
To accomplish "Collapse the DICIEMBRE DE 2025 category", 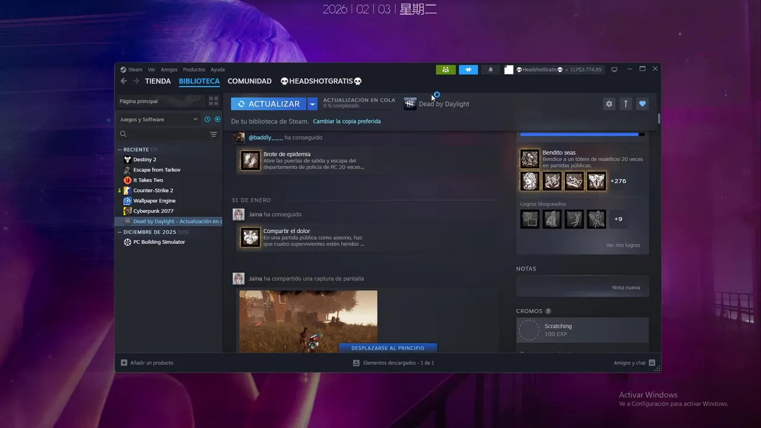I will [120, 232].
